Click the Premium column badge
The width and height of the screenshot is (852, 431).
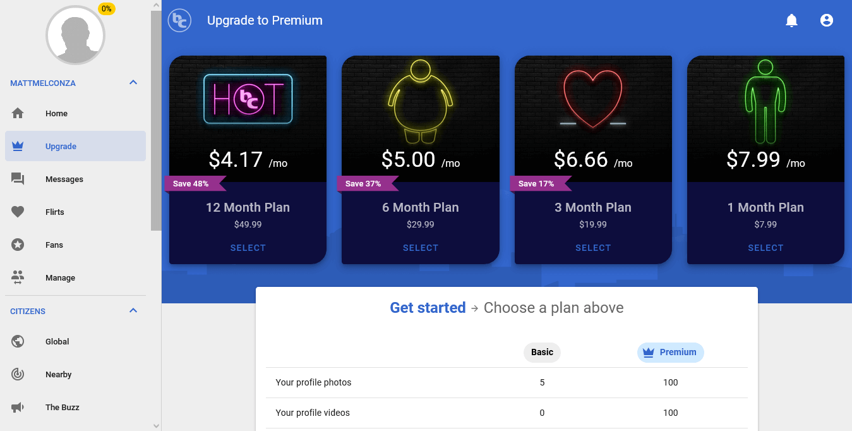670,352
